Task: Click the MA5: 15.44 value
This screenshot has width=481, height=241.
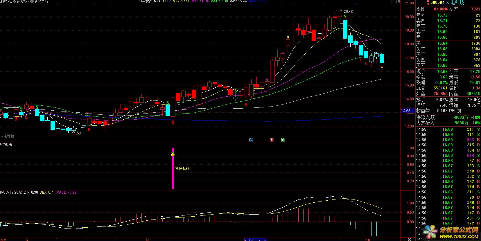Action: tap(238, 1)
